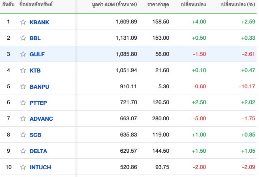The width and height of the screenshot is (259, 177).
Task: Select BANPU percent change -10.17
Action: coord(247,86)
